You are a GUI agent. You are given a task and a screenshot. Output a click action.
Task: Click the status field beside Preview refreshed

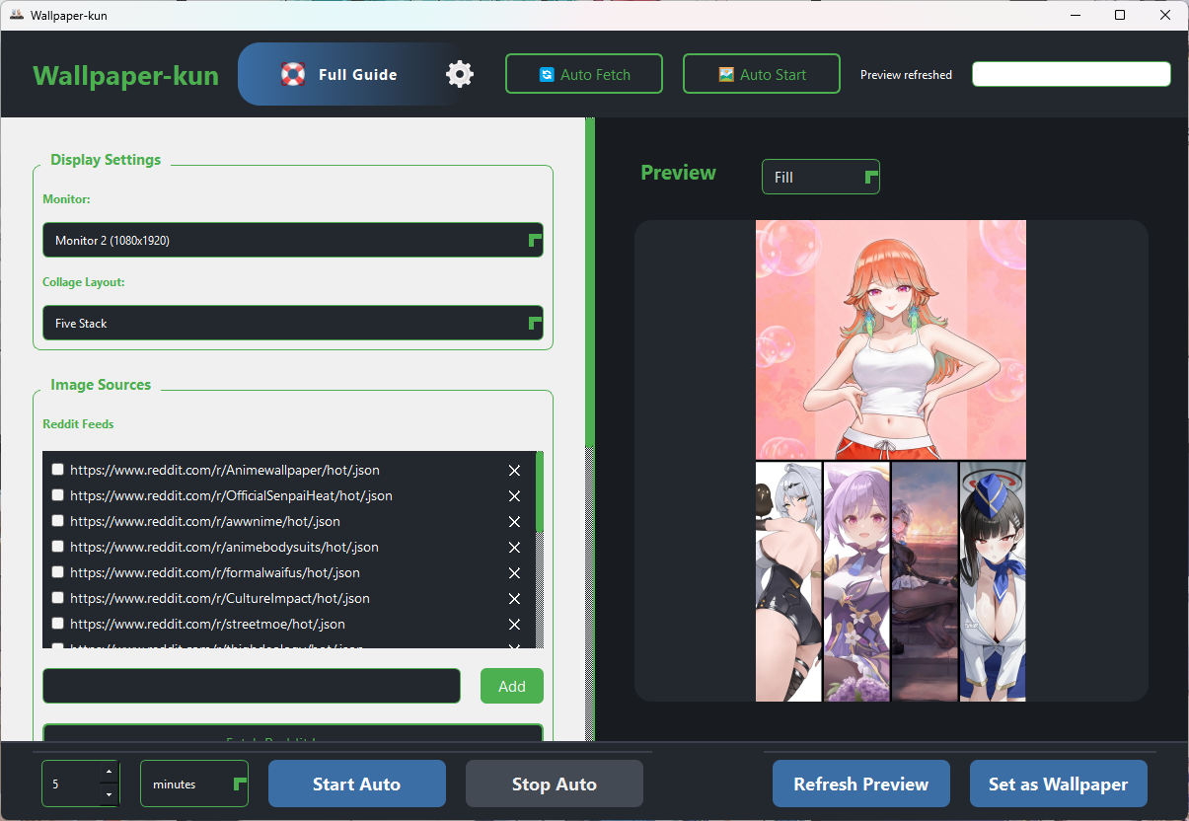(1072, 74)
